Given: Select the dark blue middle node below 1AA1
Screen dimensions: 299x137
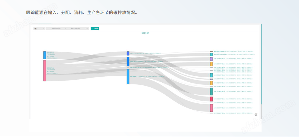Looking at the screenshot, I should point(128,62).
